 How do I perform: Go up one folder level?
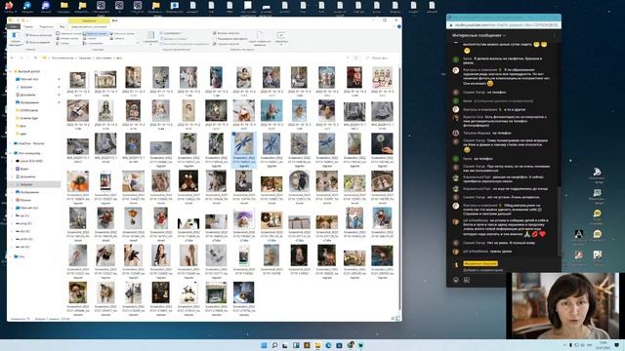(35, 58)
